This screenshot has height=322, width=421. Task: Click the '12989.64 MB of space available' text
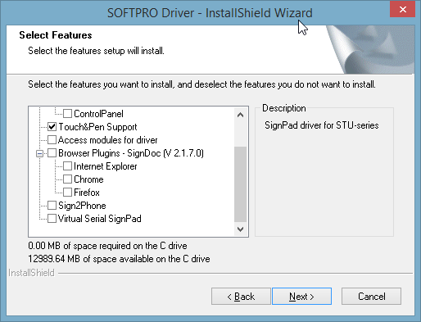pos(119,259)
